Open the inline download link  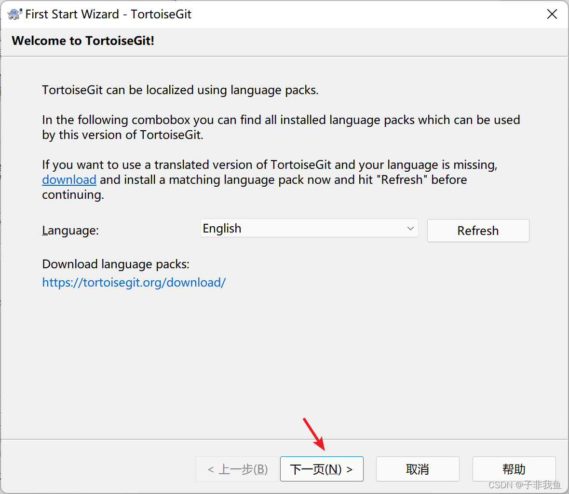click(69, 179)
